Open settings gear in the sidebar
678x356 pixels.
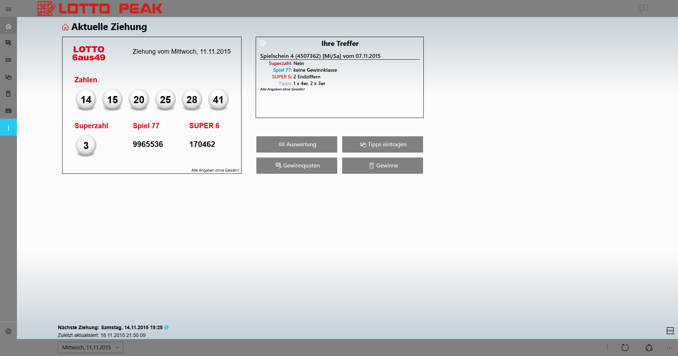(8, 331)
